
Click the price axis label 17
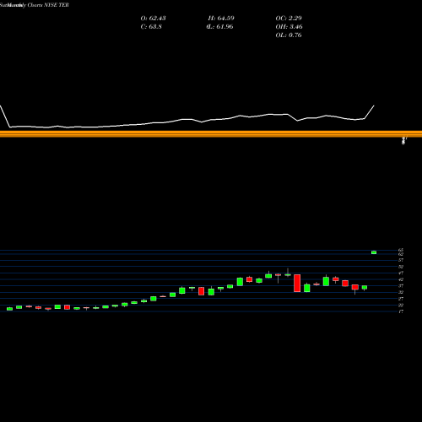tap(401, 311)
